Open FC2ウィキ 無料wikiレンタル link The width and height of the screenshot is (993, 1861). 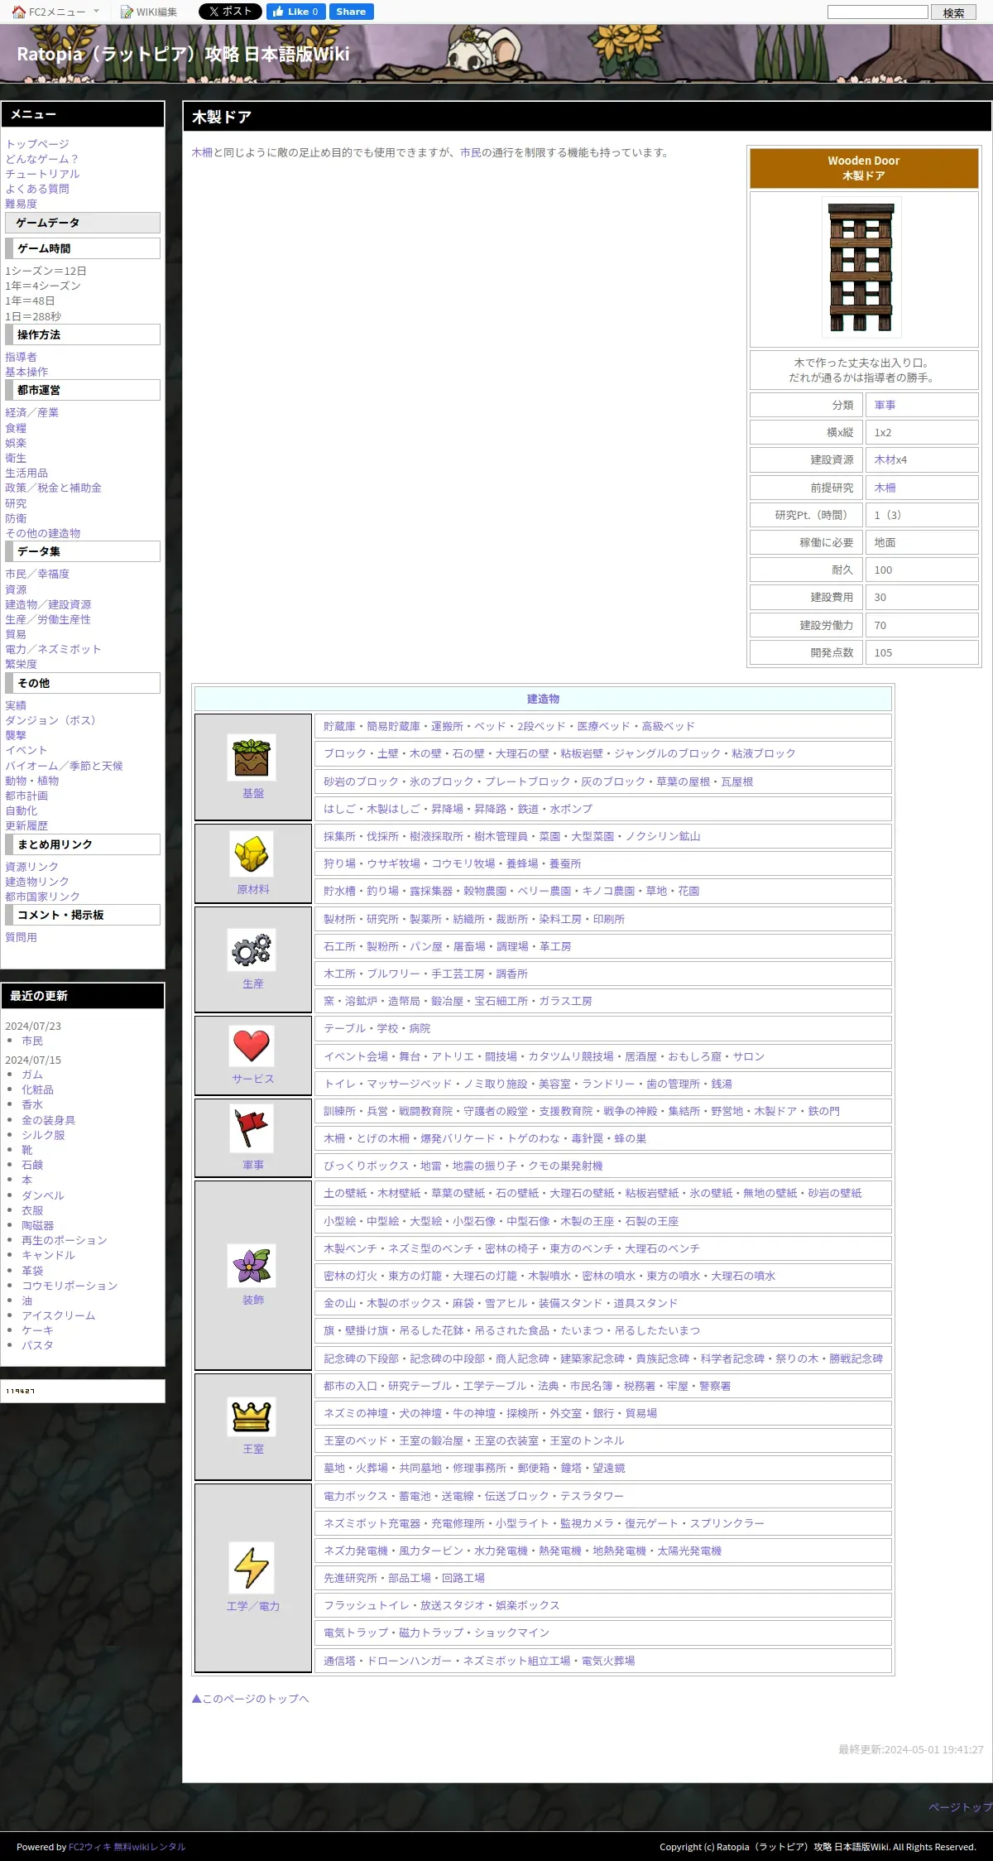[x=127, y=1847]
